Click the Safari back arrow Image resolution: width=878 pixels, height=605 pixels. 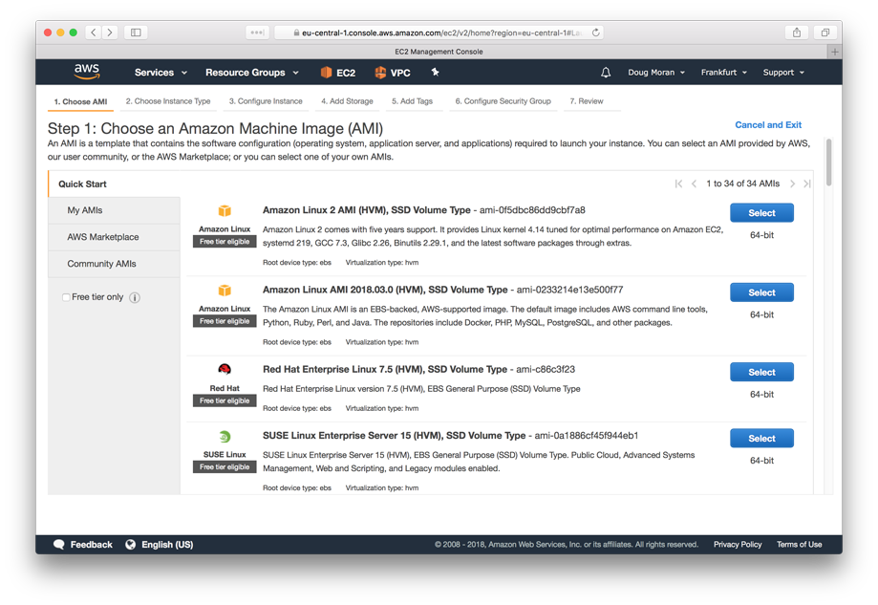pyautogui.click(x=94, y=32)
